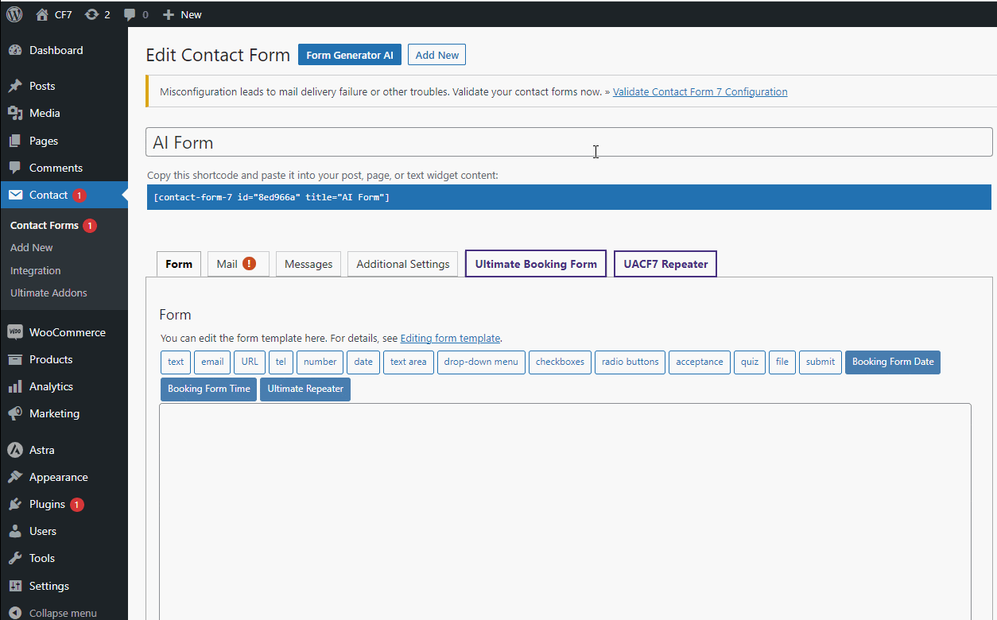Open Contact Forms submenu item
Image resolution: width=997 pixels, height=620 pixels.
click(45, 226)
